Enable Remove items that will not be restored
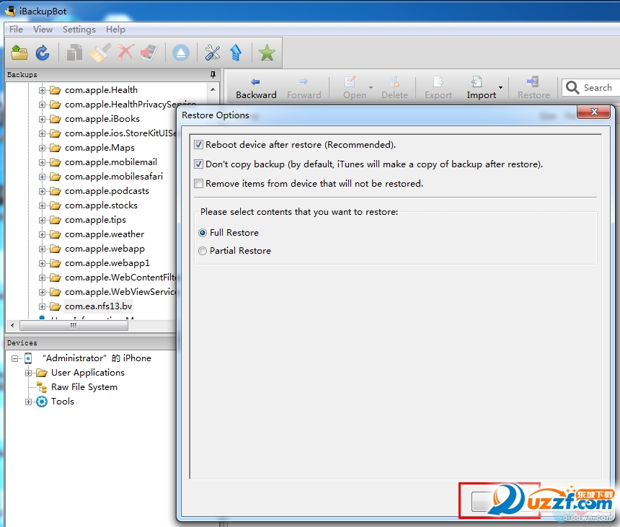The width and height of the screenshot is (620, 527). [x=199, y=184]
